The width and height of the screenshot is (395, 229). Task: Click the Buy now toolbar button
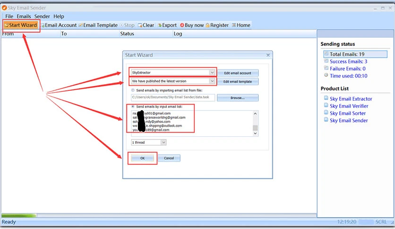pos(192,25)
